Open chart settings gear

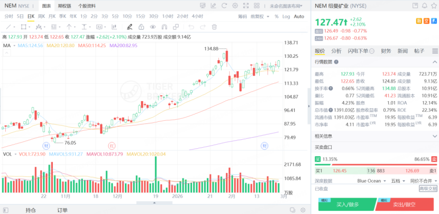(235, 6)
